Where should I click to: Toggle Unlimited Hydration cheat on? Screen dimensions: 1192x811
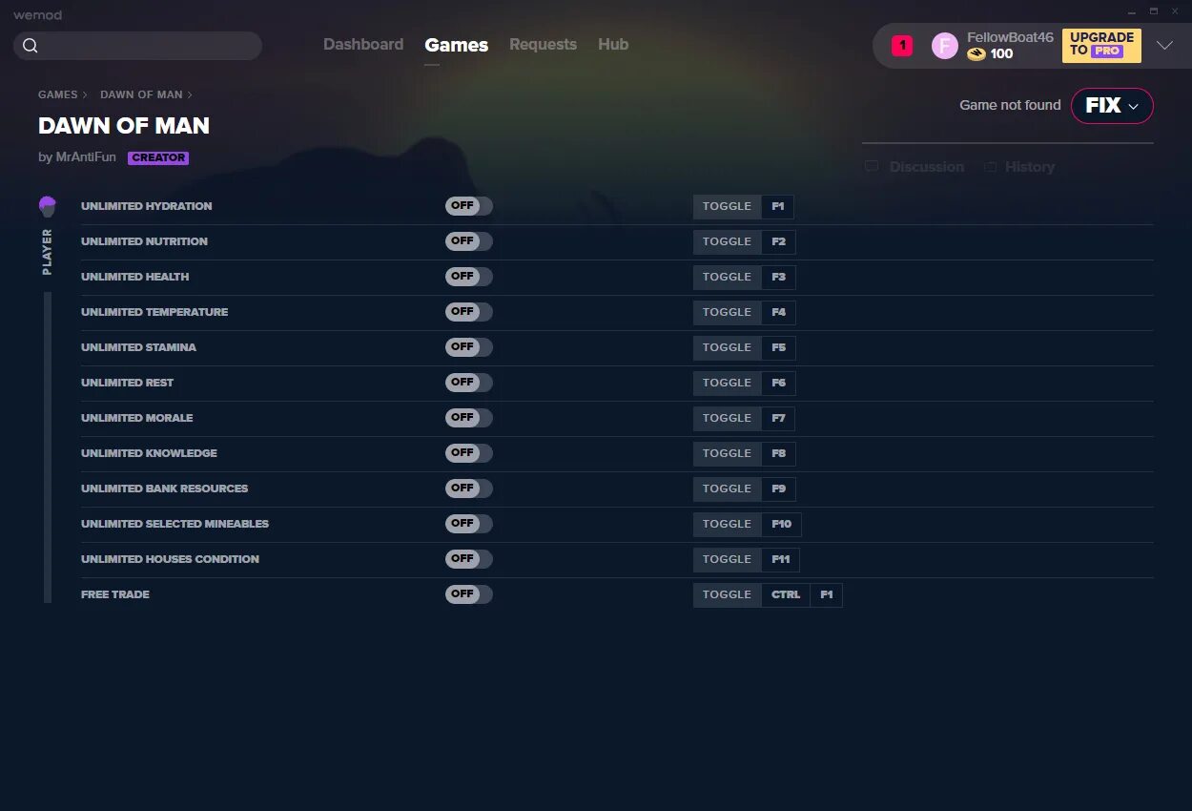[x=469, y=206]
